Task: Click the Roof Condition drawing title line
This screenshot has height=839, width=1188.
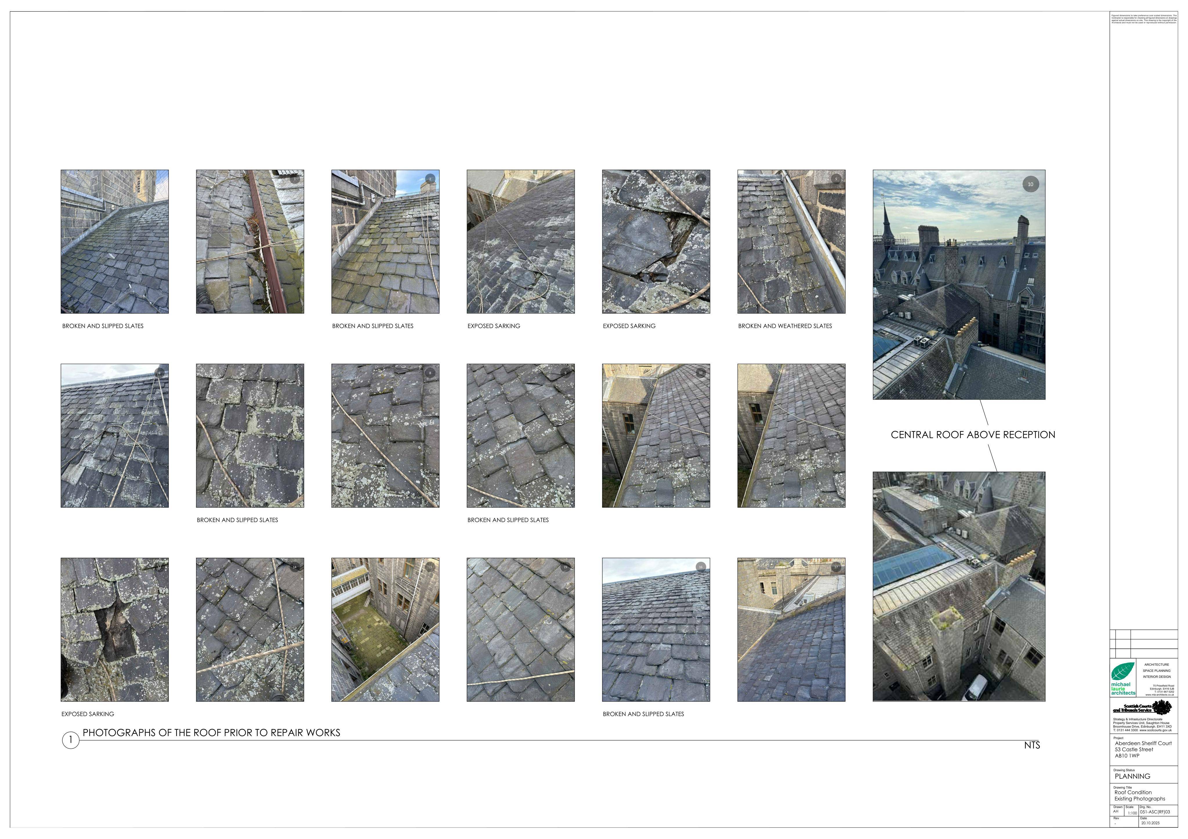Action: coord(1133,792)
